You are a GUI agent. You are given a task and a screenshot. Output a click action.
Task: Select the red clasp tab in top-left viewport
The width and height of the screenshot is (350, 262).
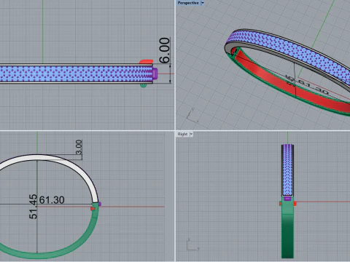click(146, 62)
